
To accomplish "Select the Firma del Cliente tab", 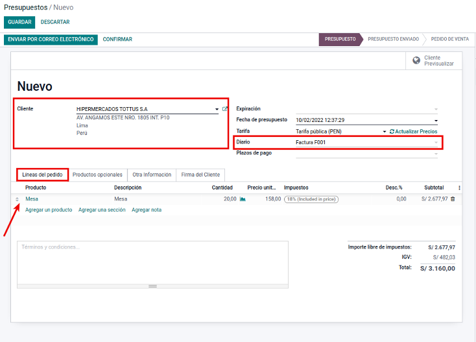I will (x=200, y=175).
